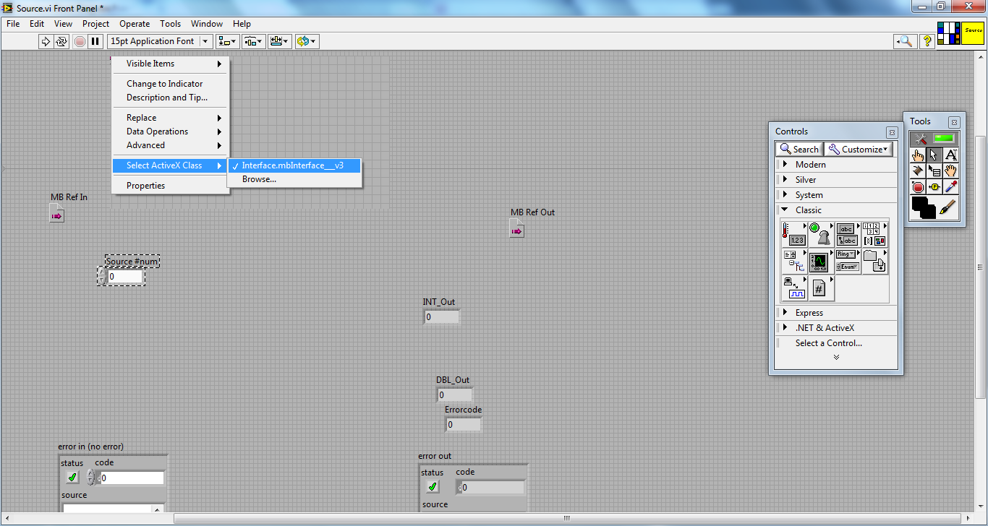Open the Classic Refnum subpalette

(821, 288)
